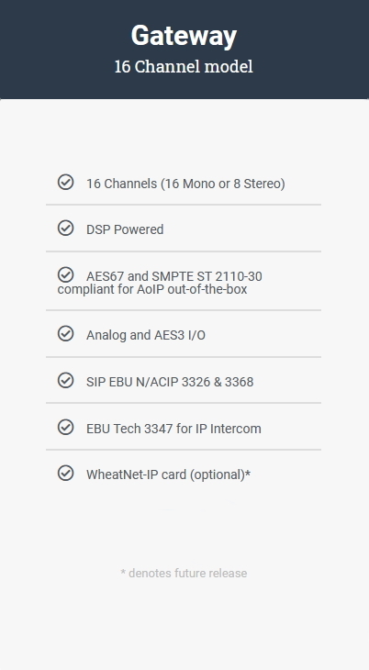The height and width of the screenshot is (670, 369).
Task: Click the SIP EBU N/ACIP 3326 & 3368 text
Action: tap(170, 382)
